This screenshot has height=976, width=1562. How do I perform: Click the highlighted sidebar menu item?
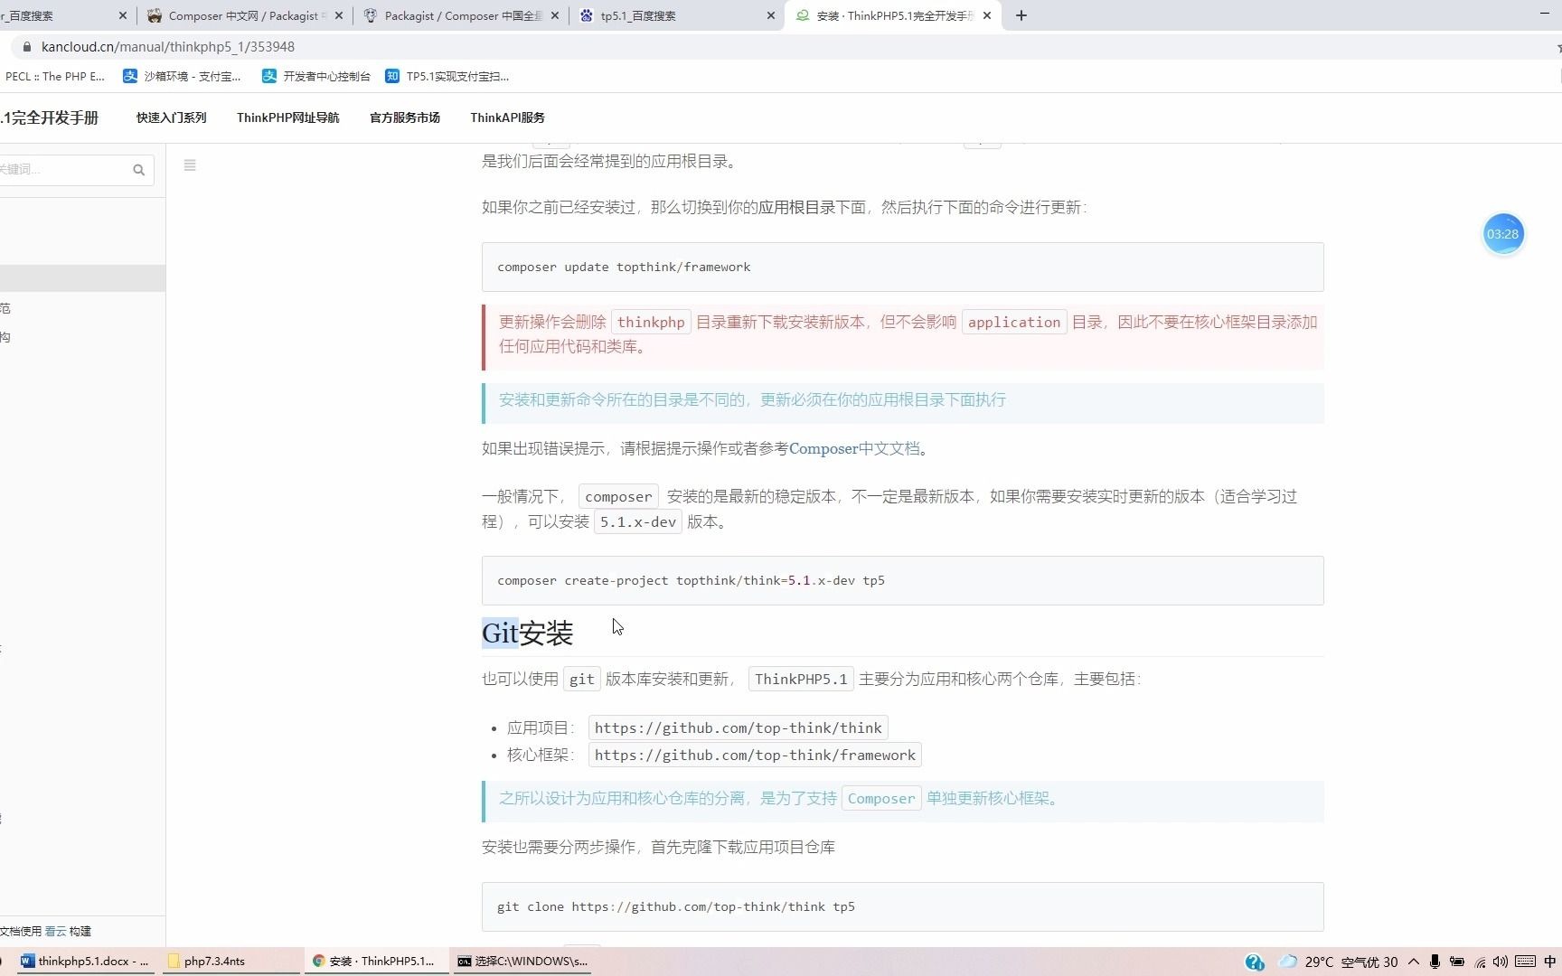[x=82, y=278]
